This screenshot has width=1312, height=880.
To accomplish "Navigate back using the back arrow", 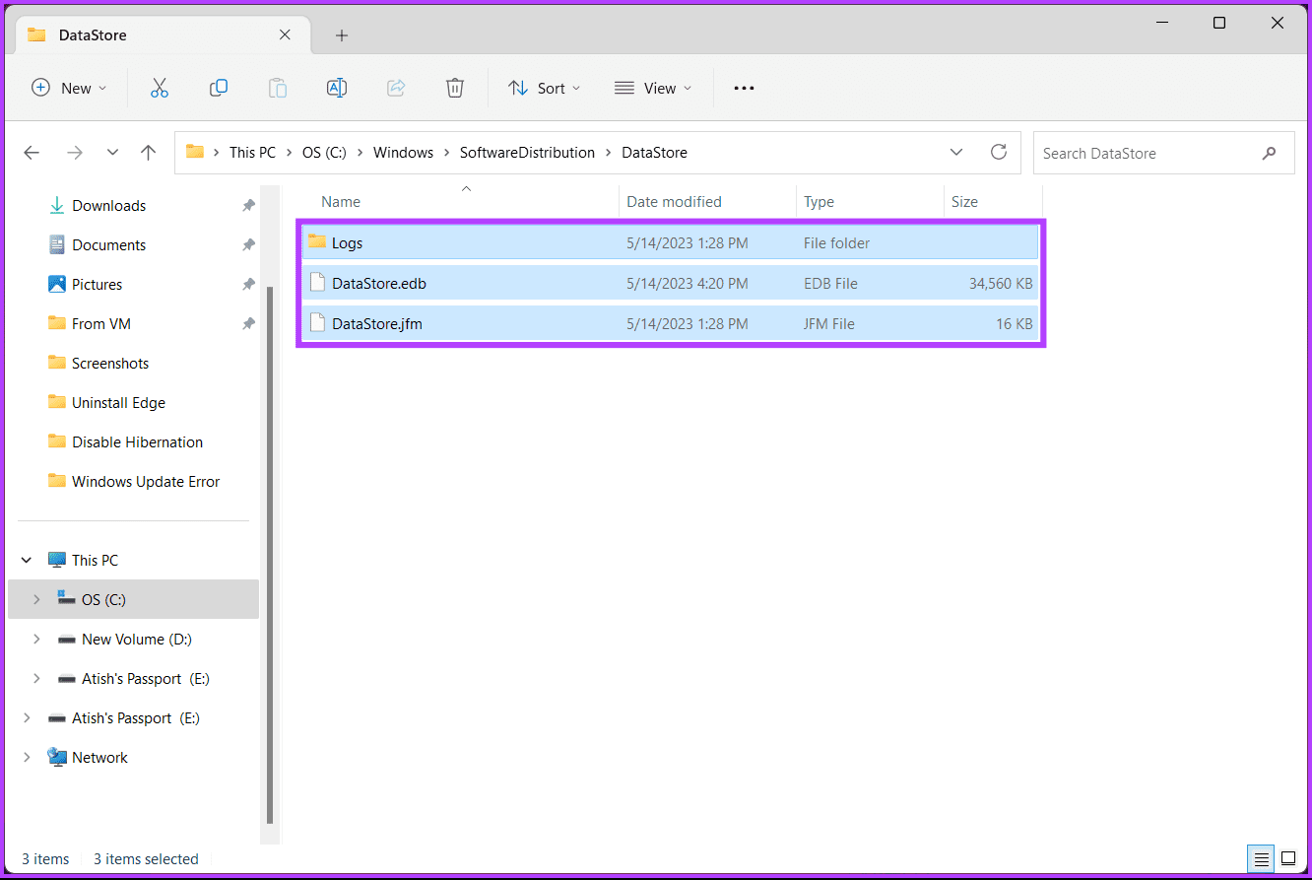I will pos(32,153).
